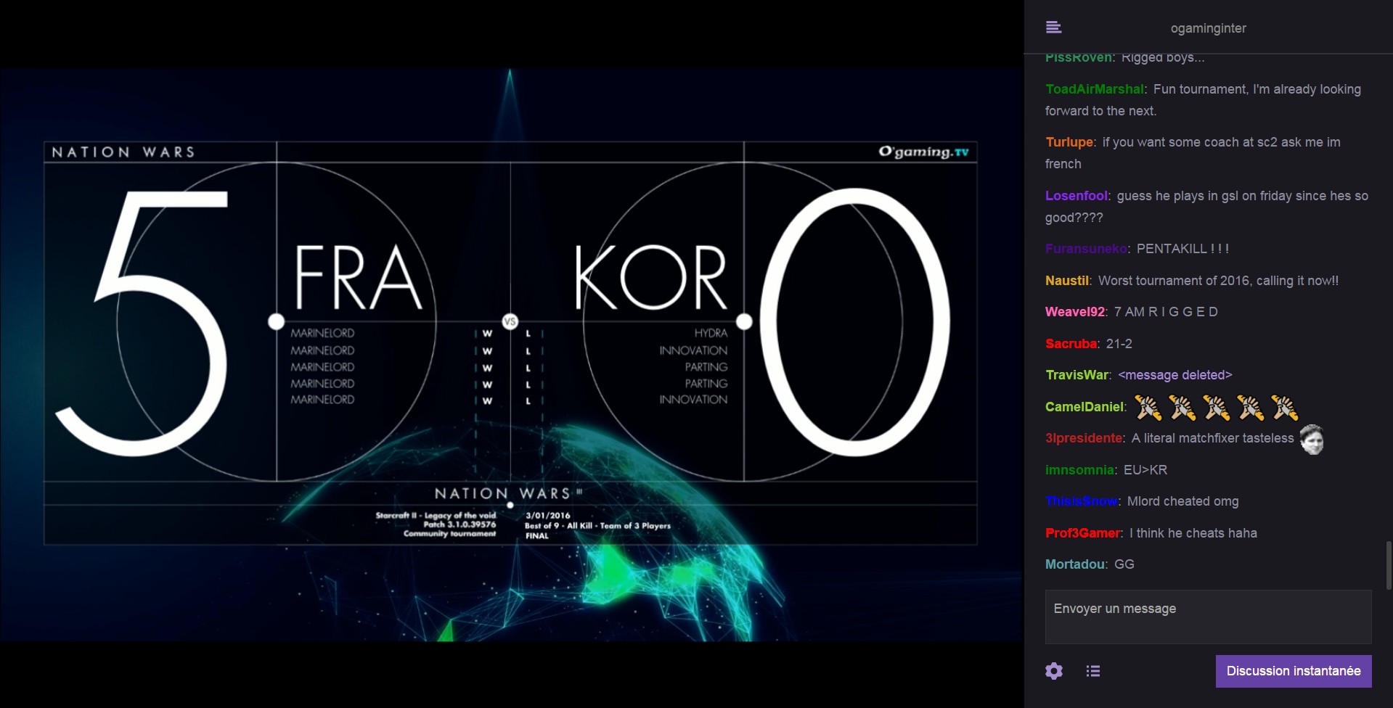The width and height of the screenshot is (1393, 708).
Task: Reveal TravisWar's deleted message
Action: pos(1175,375)
